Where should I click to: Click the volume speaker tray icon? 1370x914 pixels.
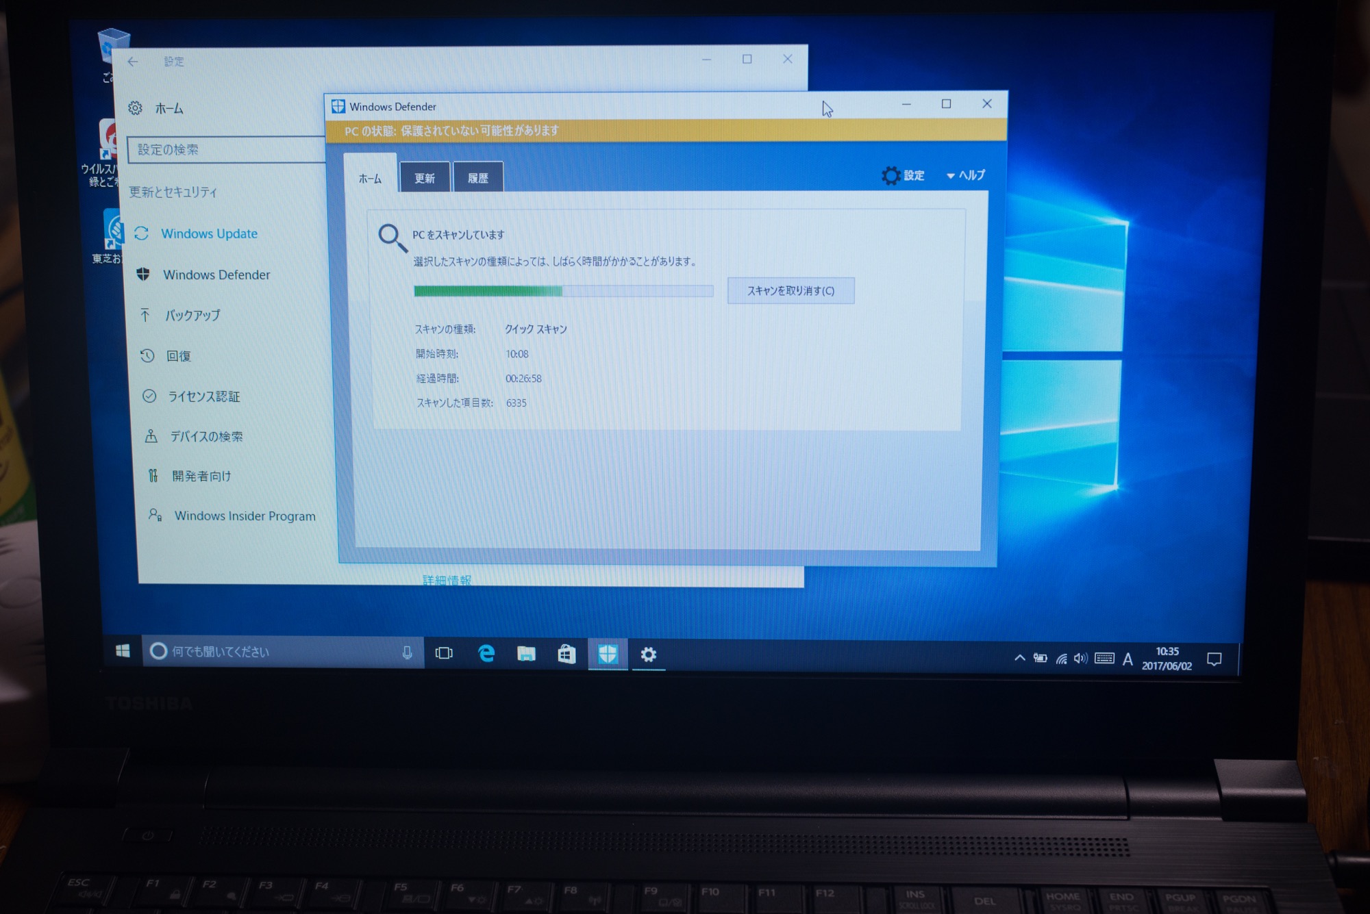point(1081,659)
